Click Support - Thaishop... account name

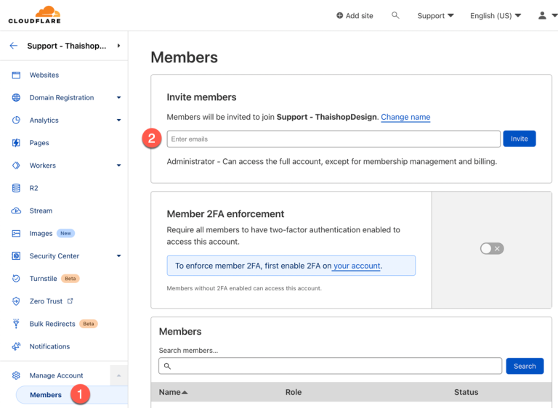click(67, 46)
